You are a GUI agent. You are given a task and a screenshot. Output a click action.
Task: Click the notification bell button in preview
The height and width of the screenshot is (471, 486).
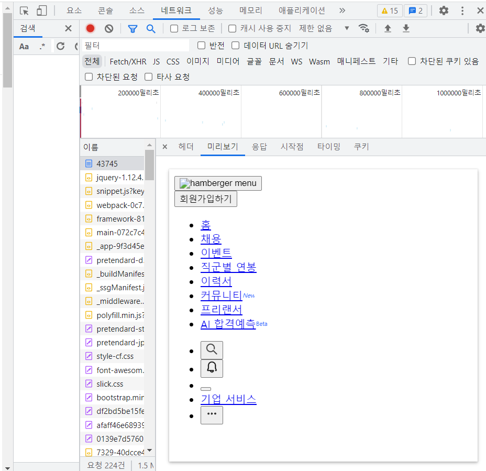pos(212,368)
